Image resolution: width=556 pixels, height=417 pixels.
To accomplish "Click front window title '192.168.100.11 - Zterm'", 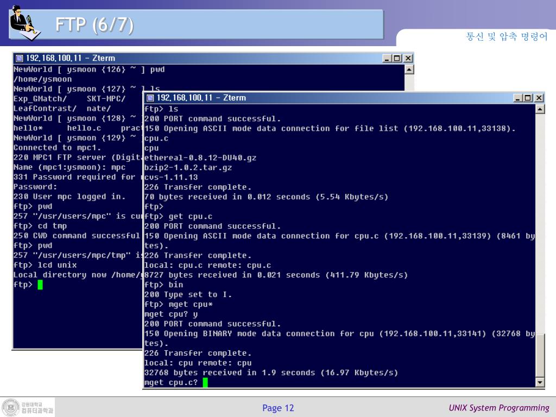I will click(x=201, y=98).
